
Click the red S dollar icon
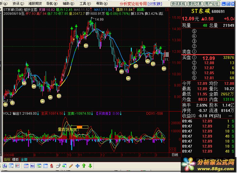pos(52,166)
